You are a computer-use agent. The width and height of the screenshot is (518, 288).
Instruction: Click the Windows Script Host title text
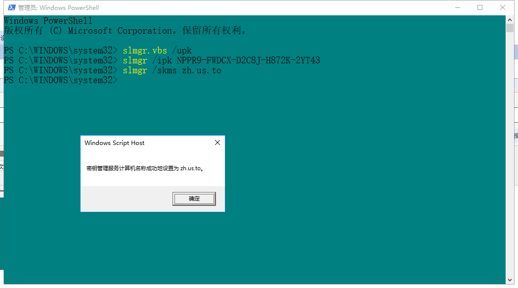pos(114,143)
